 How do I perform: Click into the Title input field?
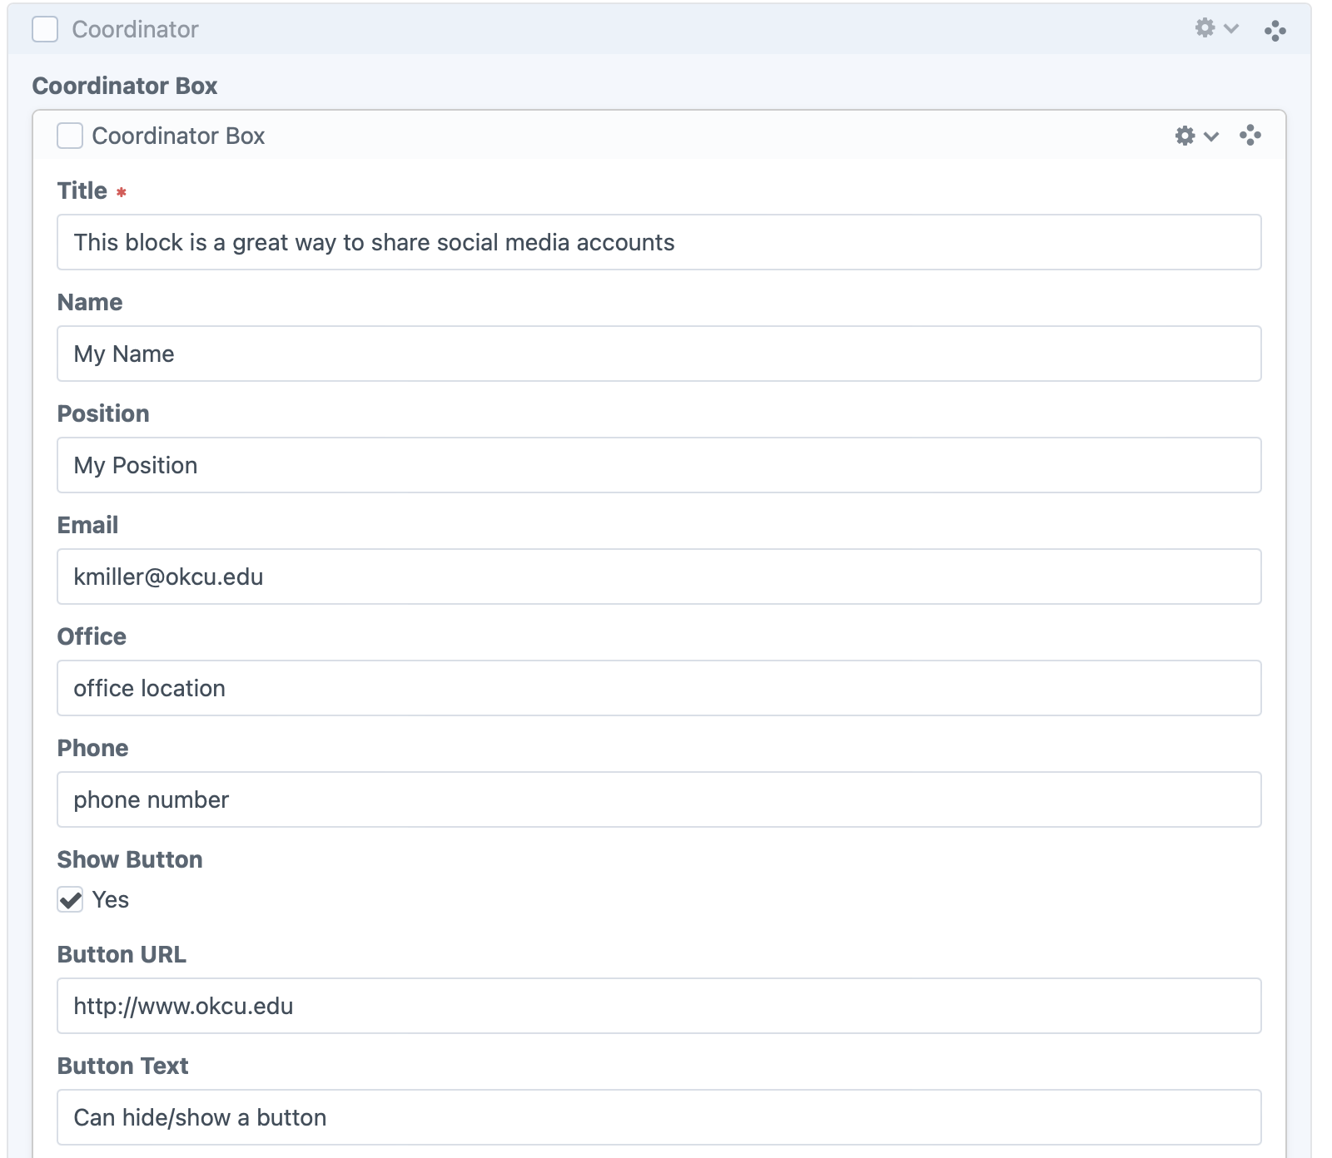pos(659,242)
